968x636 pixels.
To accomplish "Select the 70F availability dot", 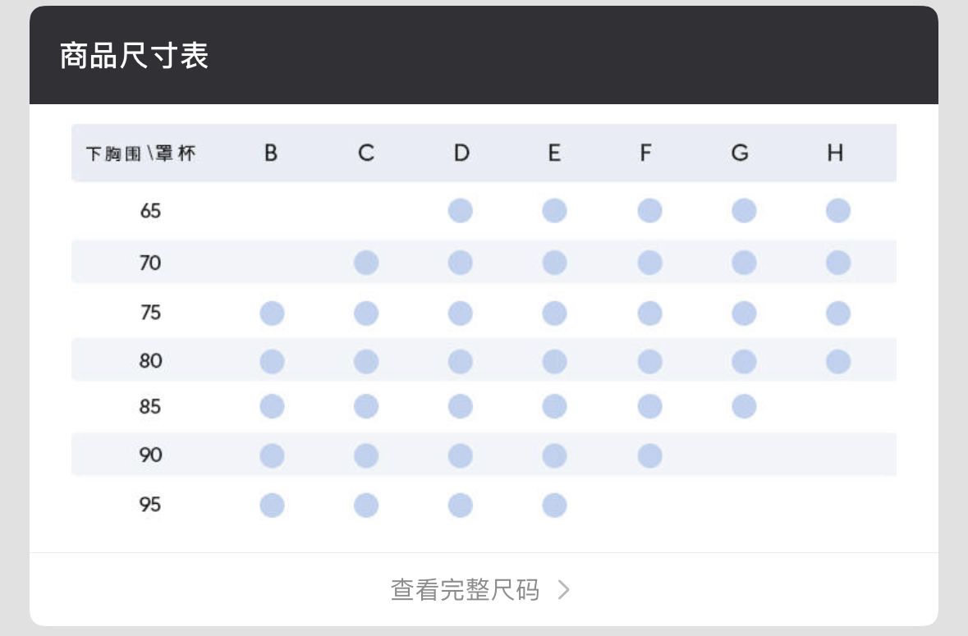I will (649, 263).
